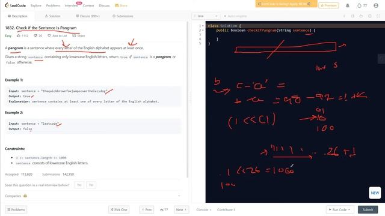Open the Explore menu
This screenshot has height=216, width=385.
coord(36,5)
